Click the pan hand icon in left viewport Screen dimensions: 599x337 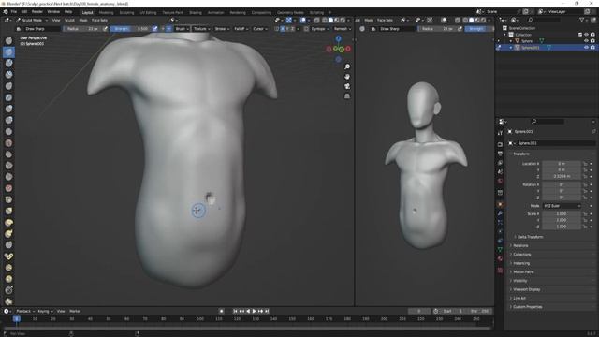(347, 77)
